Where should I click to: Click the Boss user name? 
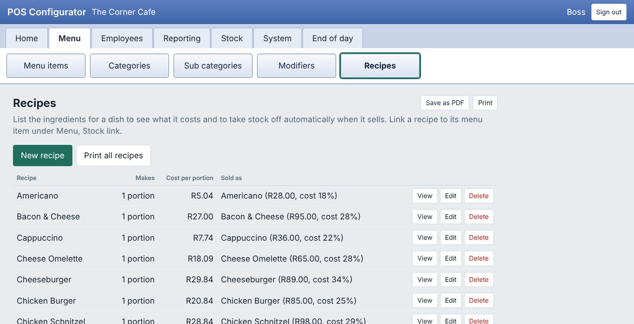tap(576, 12)
